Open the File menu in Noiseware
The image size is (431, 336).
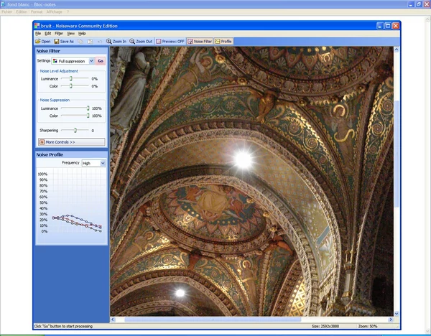pyautogui.click(x=38, y=34)
